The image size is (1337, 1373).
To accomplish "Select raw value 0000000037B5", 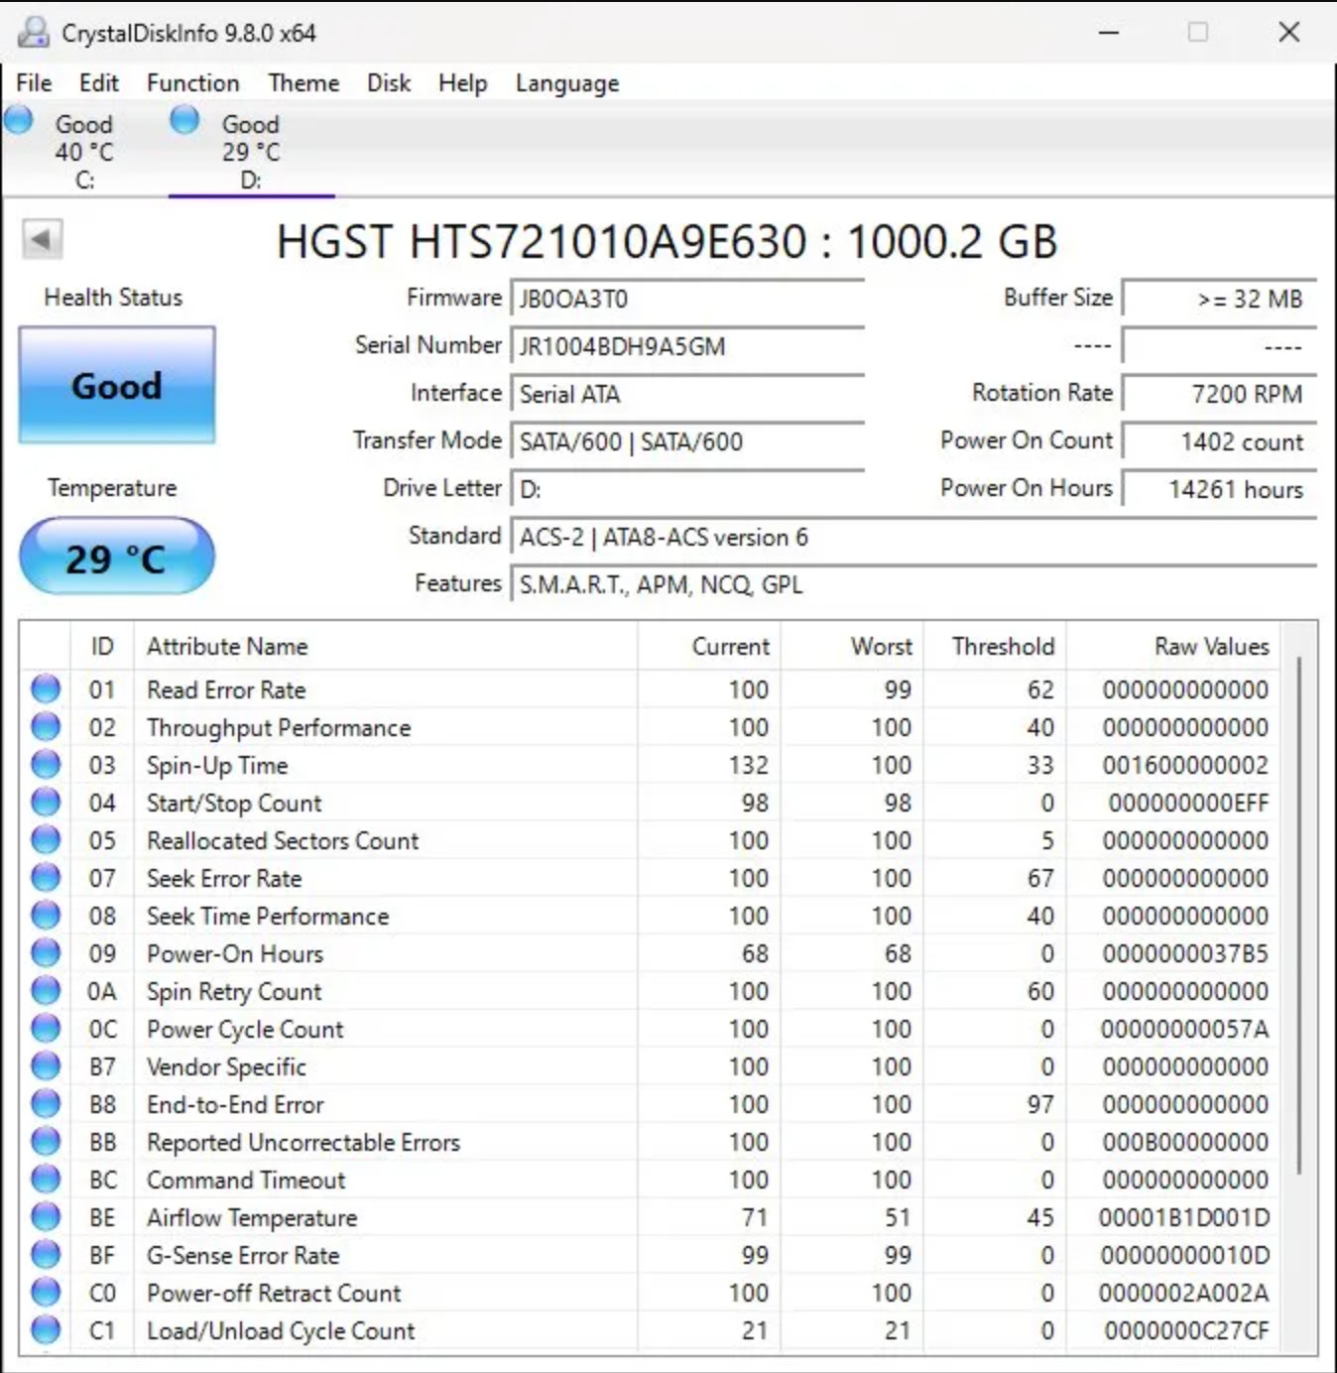I will 1185,953.
